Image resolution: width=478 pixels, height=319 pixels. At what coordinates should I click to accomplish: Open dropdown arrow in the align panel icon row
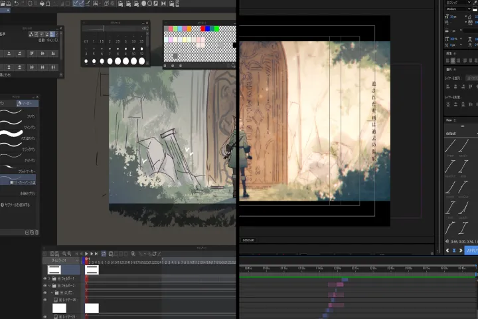[x=56, y=34]
